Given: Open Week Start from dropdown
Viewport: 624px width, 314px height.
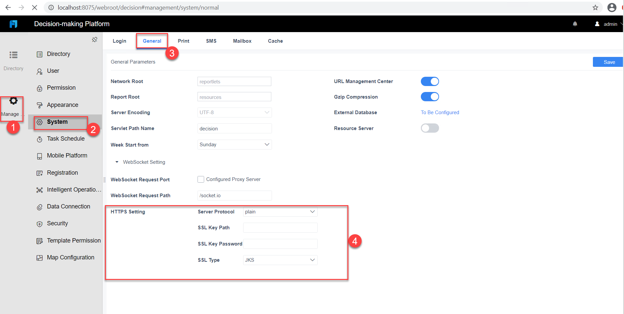Looking at the screenshot, I should click(235, 145).
